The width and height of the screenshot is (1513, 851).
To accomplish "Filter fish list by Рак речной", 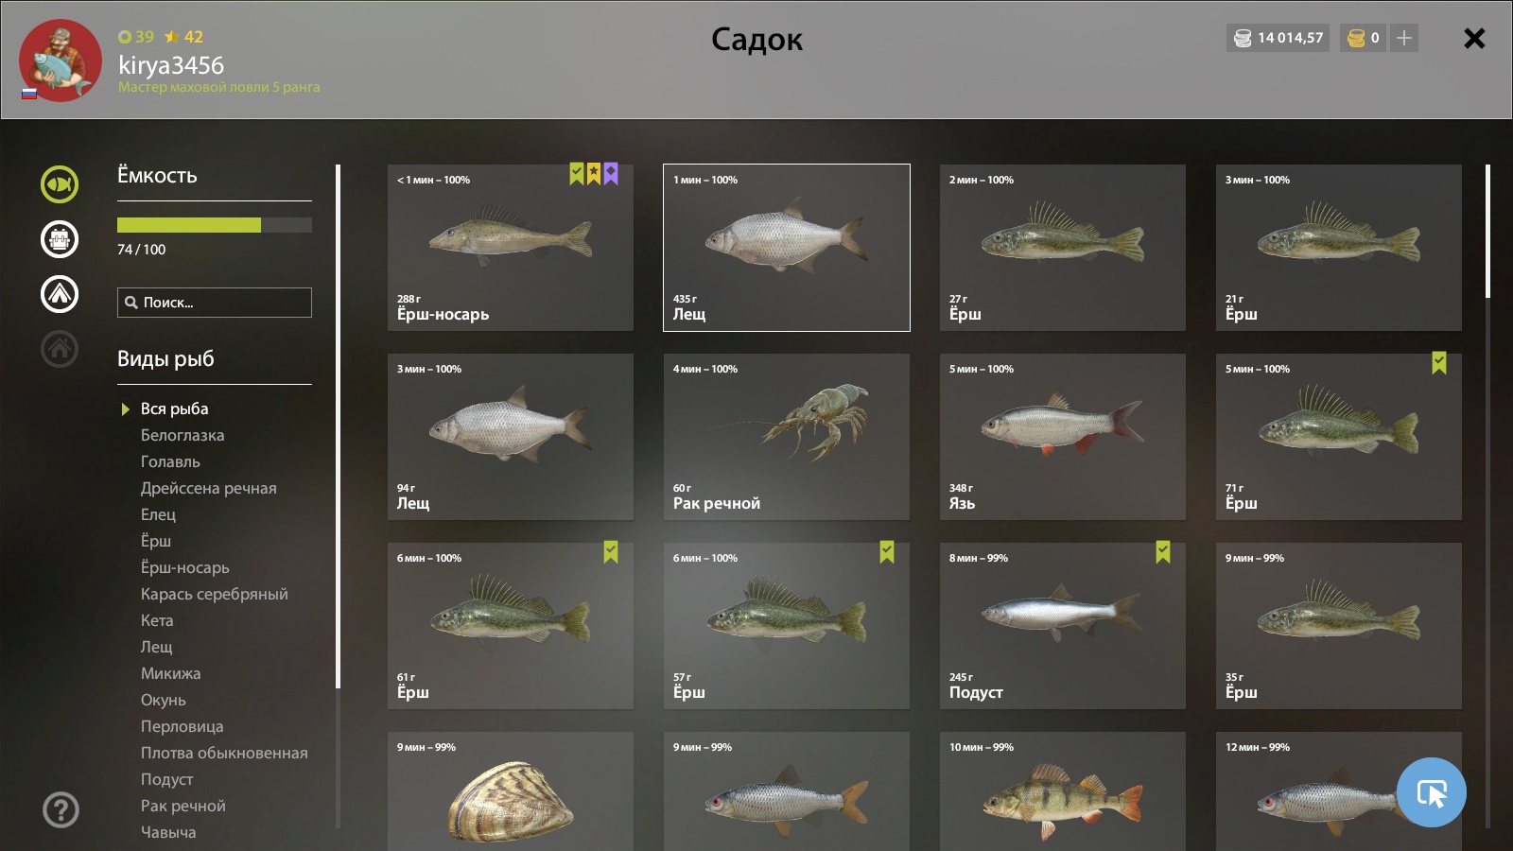I will 183,806.
